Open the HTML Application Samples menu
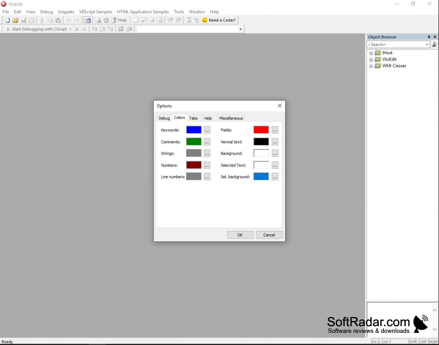Image resolution: width=439 pixels, height=345 pixels. pyautogui.click(x=143, y=12)
